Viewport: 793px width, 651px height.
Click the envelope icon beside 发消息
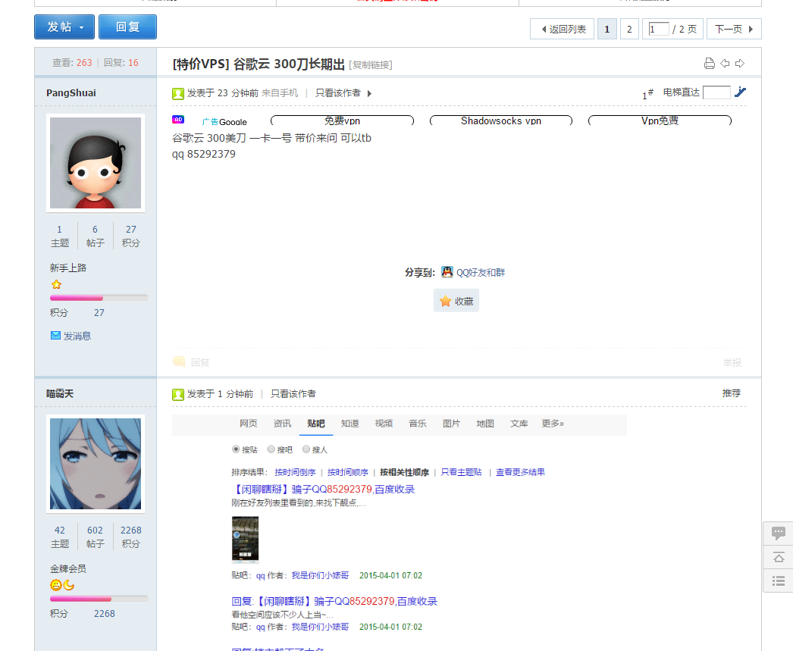point(55,335)
